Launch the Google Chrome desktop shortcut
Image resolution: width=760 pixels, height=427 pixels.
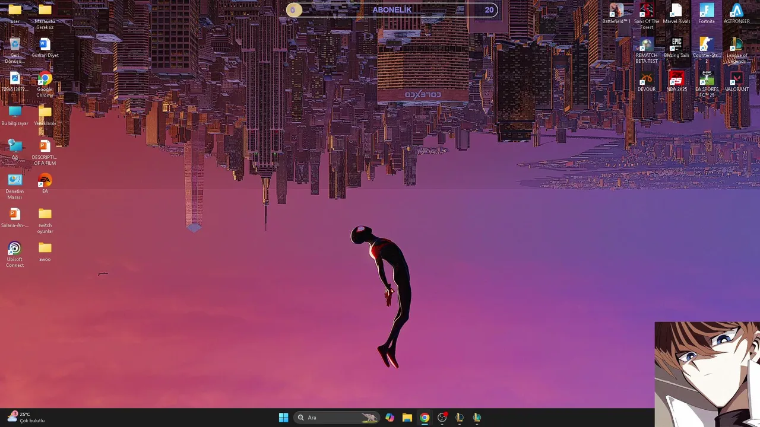pyautogui.click(x=45, y=84)
